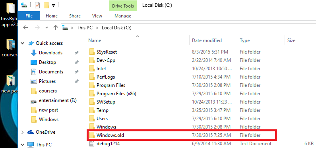Click the Properties checkmark icon in quick access toolbar
Viewport: 316px width, 148px height.
(x=37, y=6)
